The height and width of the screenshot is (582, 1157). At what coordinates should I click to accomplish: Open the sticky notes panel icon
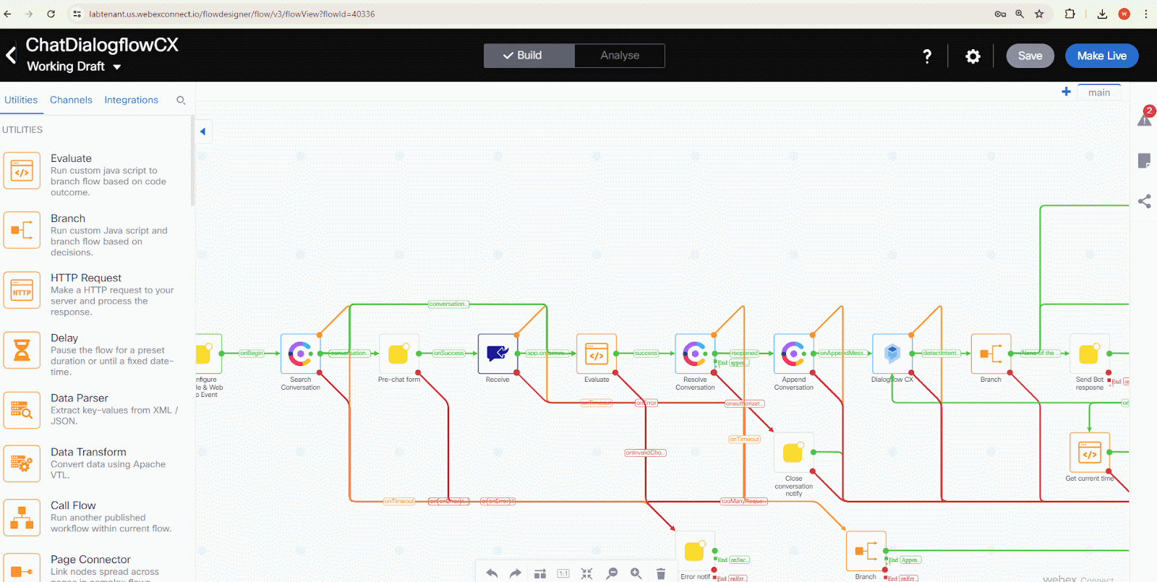click(1144, 161)
